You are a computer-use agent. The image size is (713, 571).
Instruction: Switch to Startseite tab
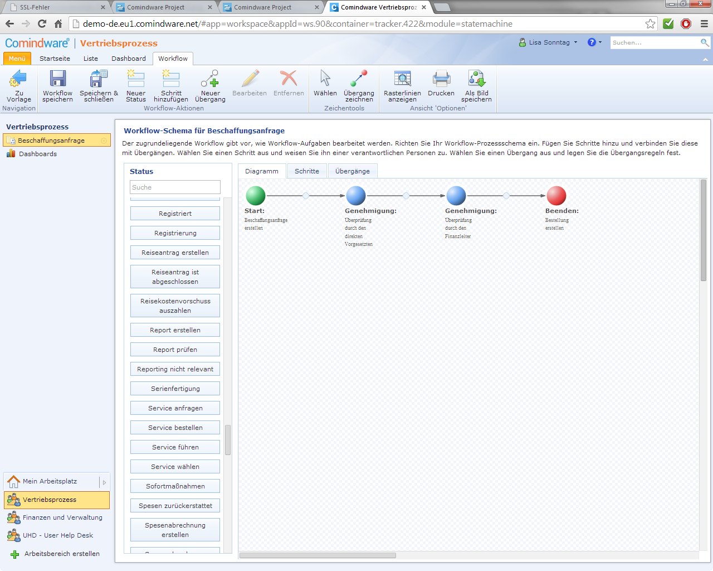(55, 59)
